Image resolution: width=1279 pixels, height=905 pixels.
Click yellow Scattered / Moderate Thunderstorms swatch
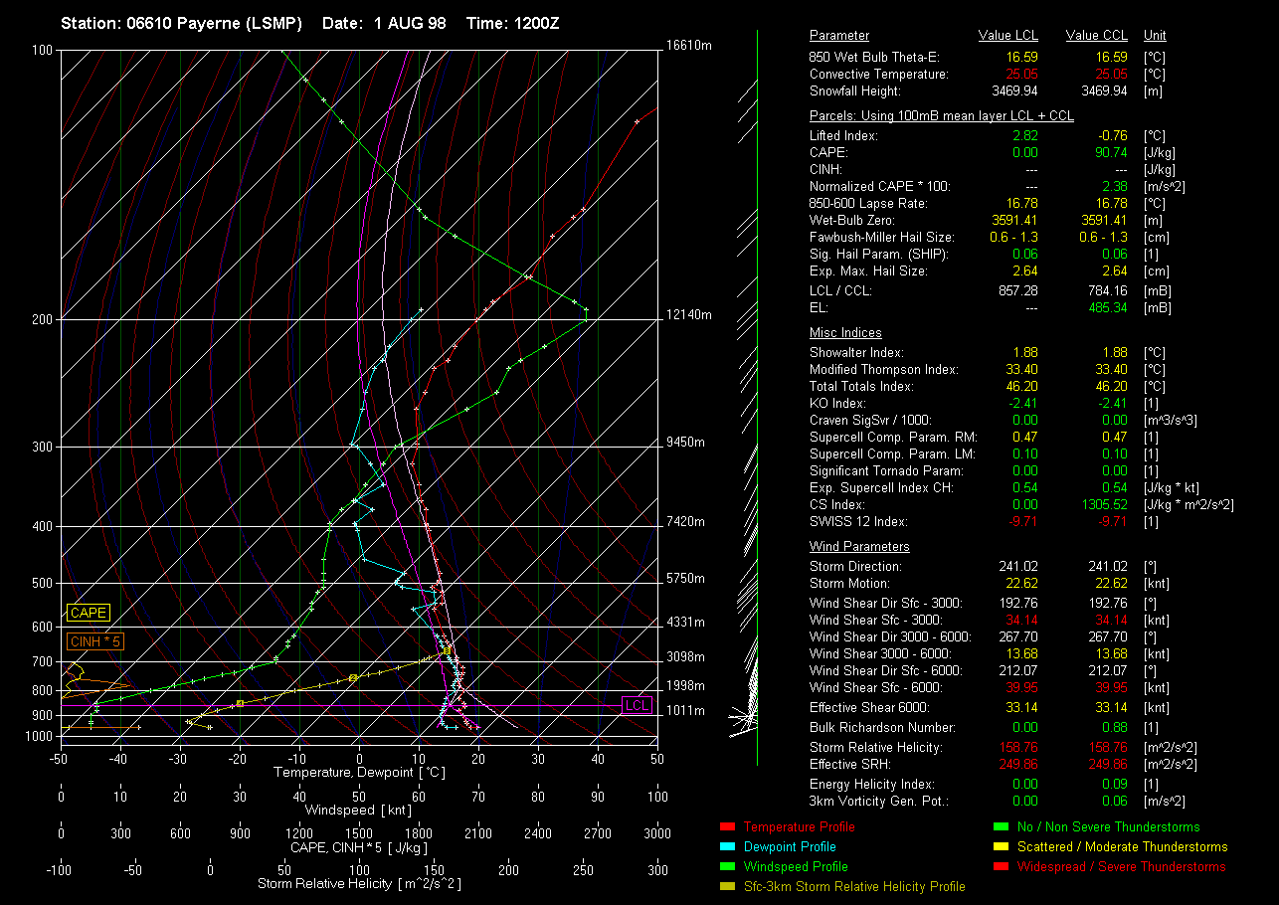pos(1001,847)
